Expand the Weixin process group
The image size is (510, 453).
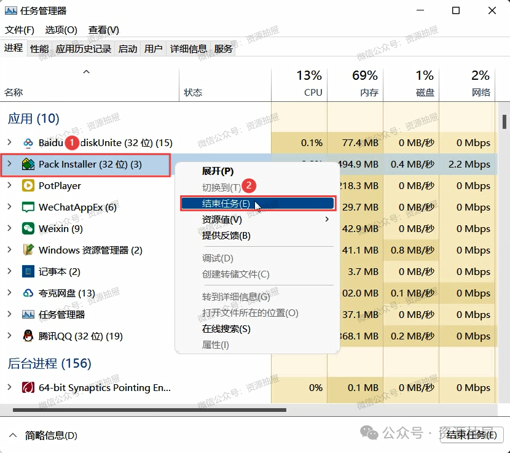tap(9, 228)
